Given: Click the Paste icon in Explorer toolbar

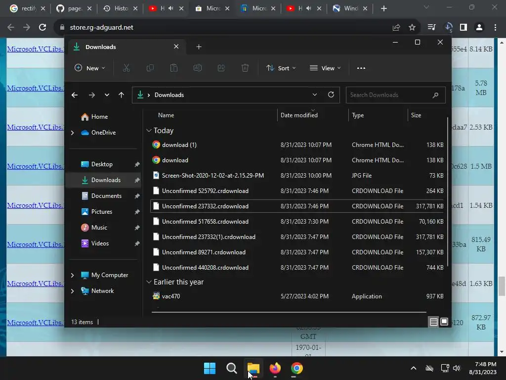Looking at the screenshot, I should pos(174,68).
